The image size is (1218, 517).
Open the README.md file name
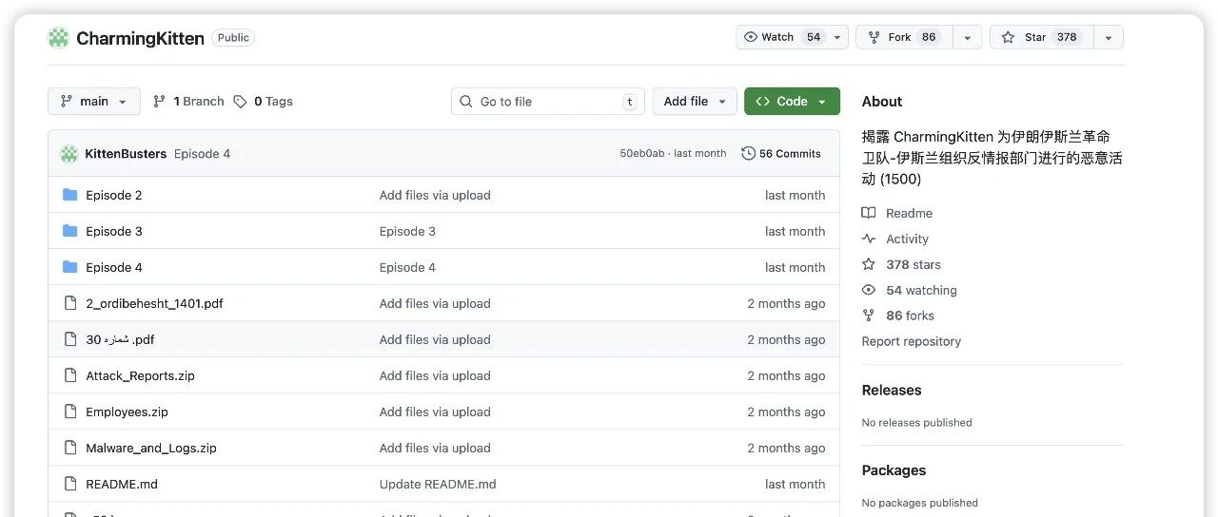[x=122, y=484]
